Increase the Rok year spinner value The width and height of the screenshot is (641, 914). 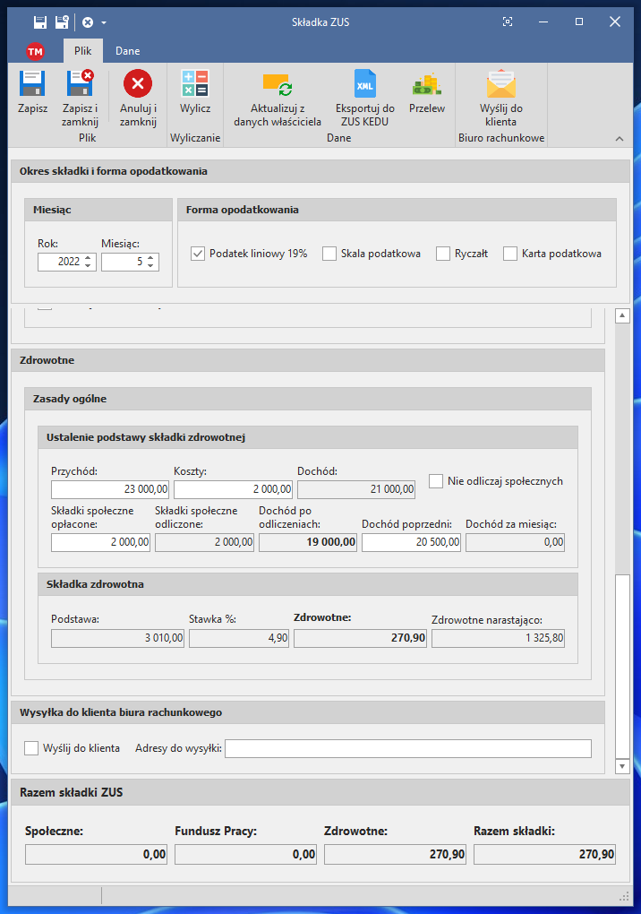88,258
